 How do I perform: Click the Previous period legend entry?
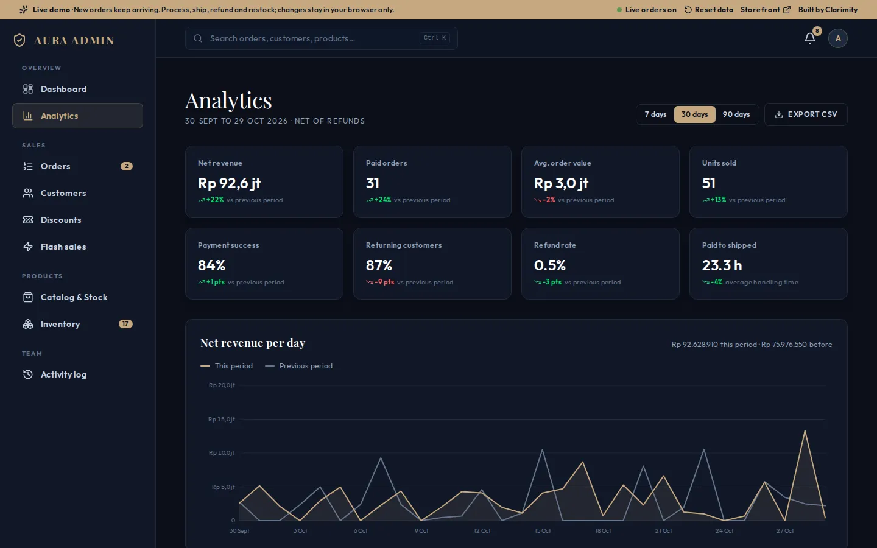tap(299, 366)
